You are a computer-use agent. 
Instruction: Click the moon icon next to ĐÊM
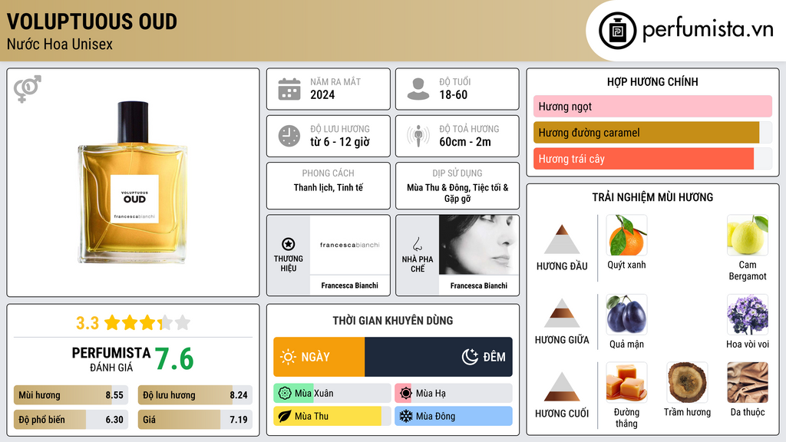[x=470, y=357]
